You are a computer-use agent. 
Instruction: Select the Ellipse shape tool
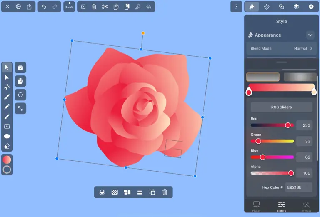[x=7, y=136]
